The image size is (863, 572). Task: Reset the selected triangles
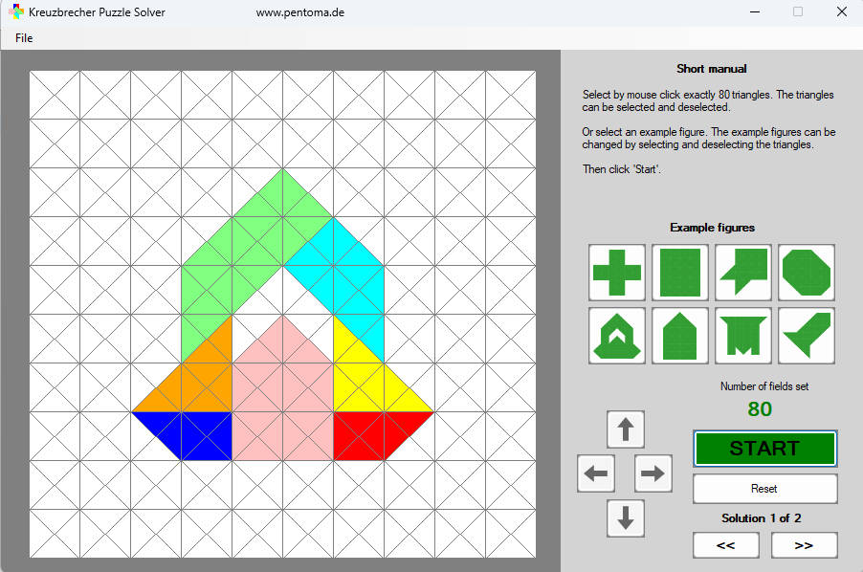(x=763, y=488)
